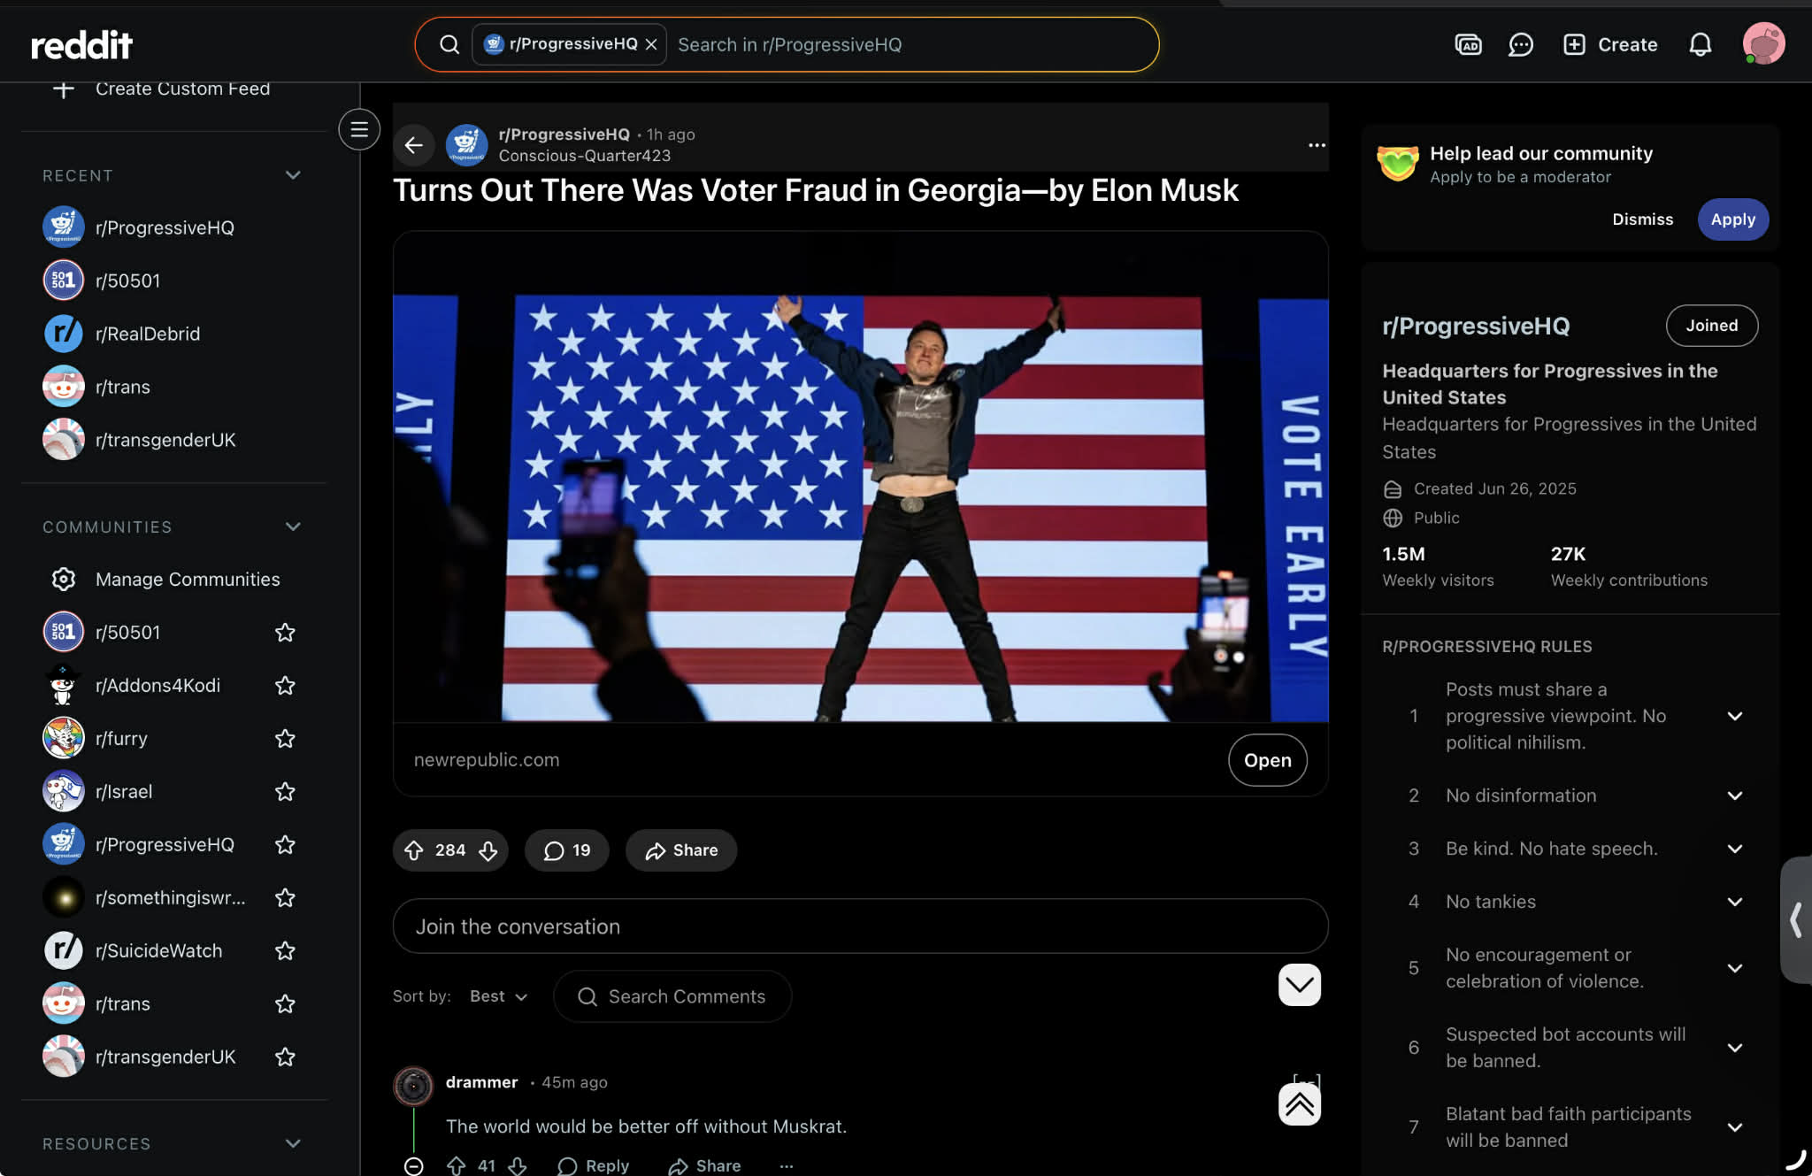Screen dimensions: 1812x1176
Task: Apply to be a moderator
Action: coord(1732,219)
